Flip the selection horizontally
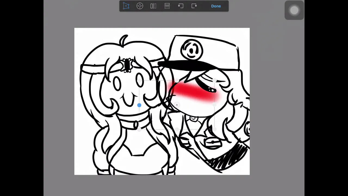 (x=153, y=6)
